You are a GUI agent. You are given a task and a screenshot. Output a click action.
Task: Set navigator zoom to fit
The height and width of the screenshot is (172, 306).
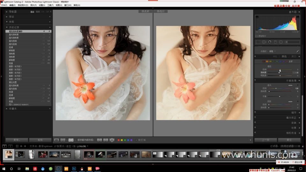pyautogui.click(x=32, y=12)
